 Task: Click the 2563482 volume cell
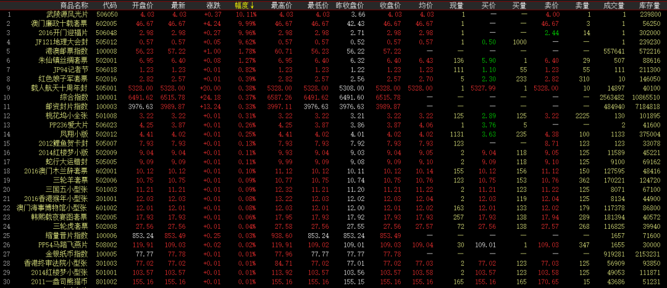pos(613,97)
